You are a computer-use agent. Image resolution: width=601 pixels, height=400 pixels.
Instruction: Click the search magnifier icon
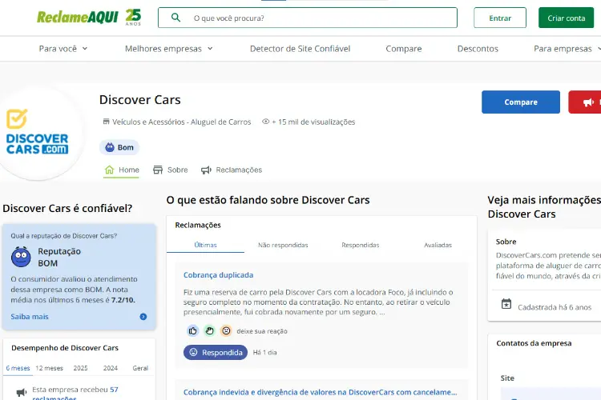click(x=176, y=18)
